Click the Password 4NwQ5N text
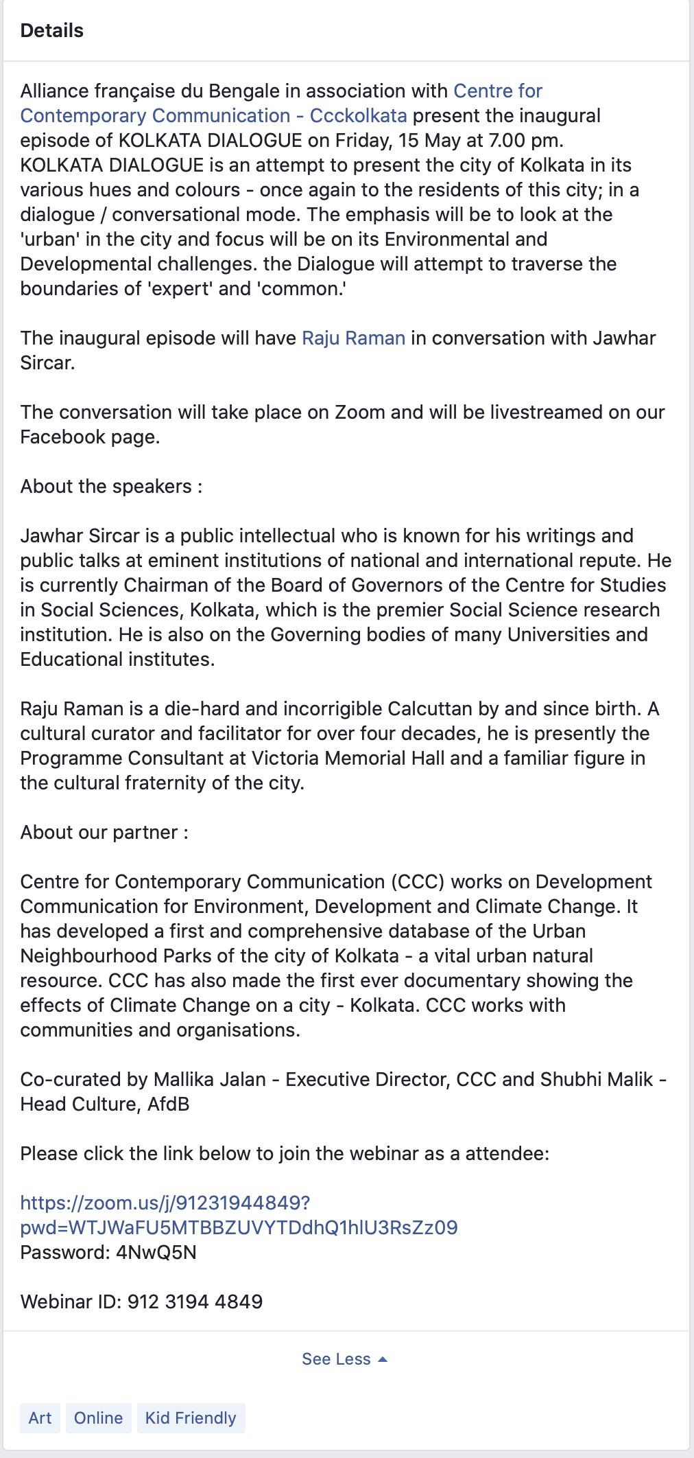Screen dimensions: 694x1458 coord(108,1252)
